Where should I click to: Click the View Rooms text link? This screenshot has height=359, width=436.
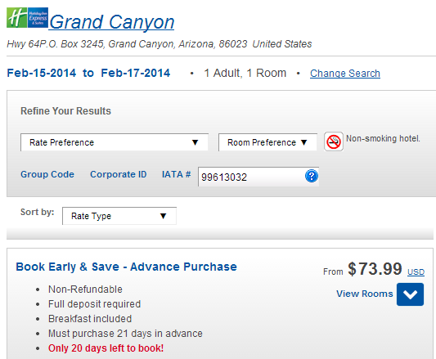[x=365, y=294]
